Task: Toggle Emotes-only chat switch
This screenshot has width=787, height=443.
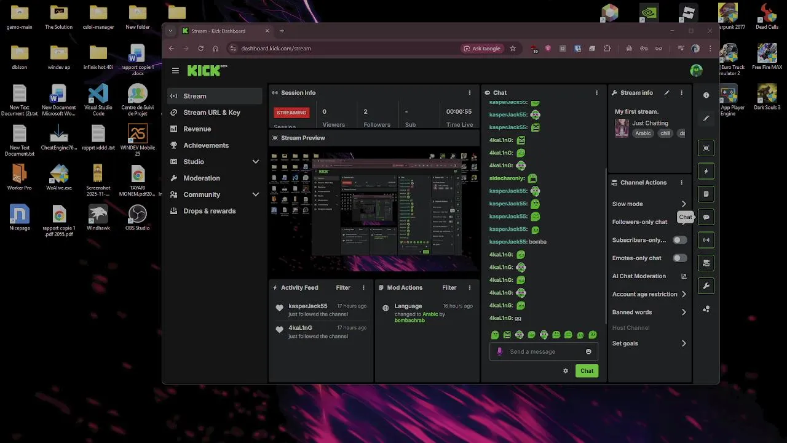Action: [679, 258]
